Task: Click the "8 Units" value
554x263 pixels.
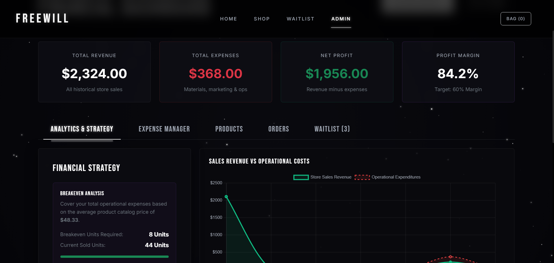Action: pos(159,234)
